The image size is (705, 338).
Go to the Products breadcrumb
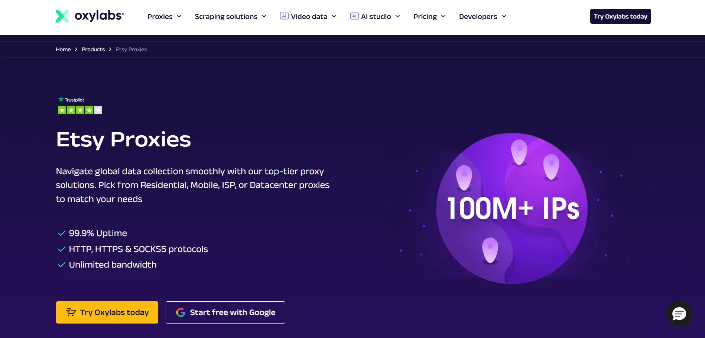pyautogui.click(x=93, y=49)
